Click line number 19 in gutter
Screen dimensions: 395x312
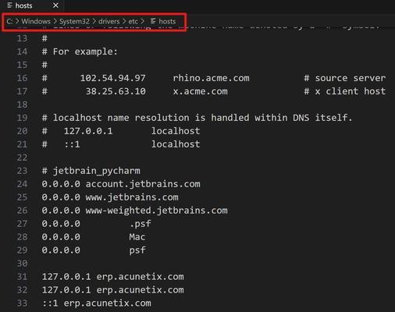[x=22, y=118]
